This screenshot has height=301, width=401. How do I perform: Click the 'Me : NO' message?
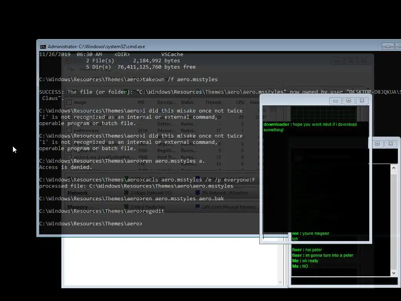coord(300,267)
